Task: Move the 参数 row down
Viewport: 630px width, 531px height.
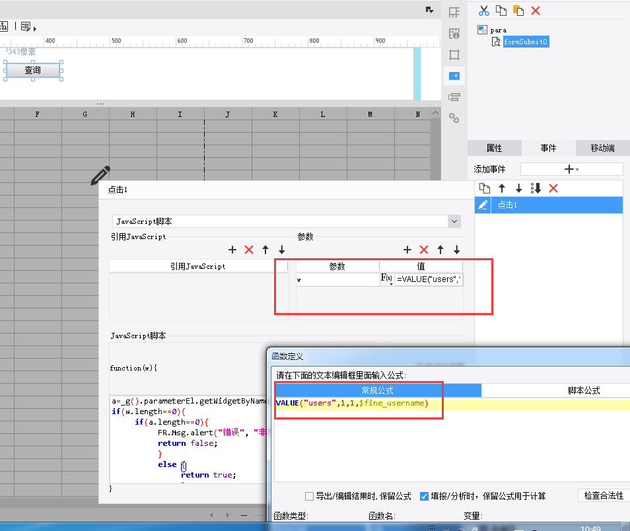Action: tap(457, 250)
